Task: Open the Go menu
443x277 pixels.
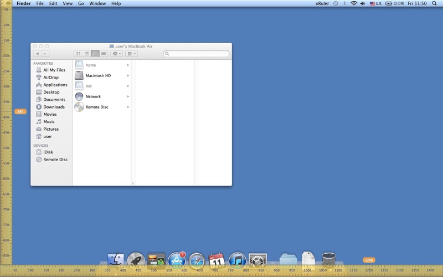Action: click(x=81, y=3)
